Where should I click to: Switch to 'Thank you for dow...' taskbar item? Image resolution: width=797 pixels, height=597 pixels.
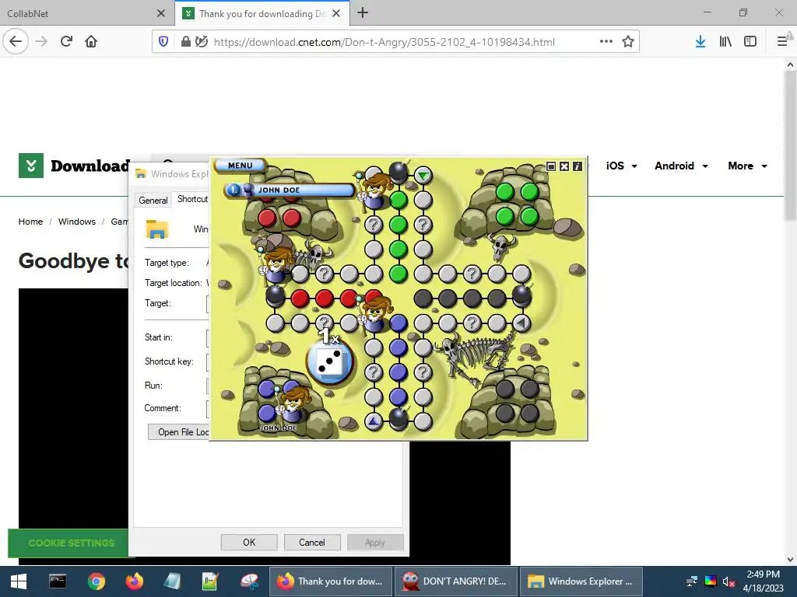click(x=330, y=581)
